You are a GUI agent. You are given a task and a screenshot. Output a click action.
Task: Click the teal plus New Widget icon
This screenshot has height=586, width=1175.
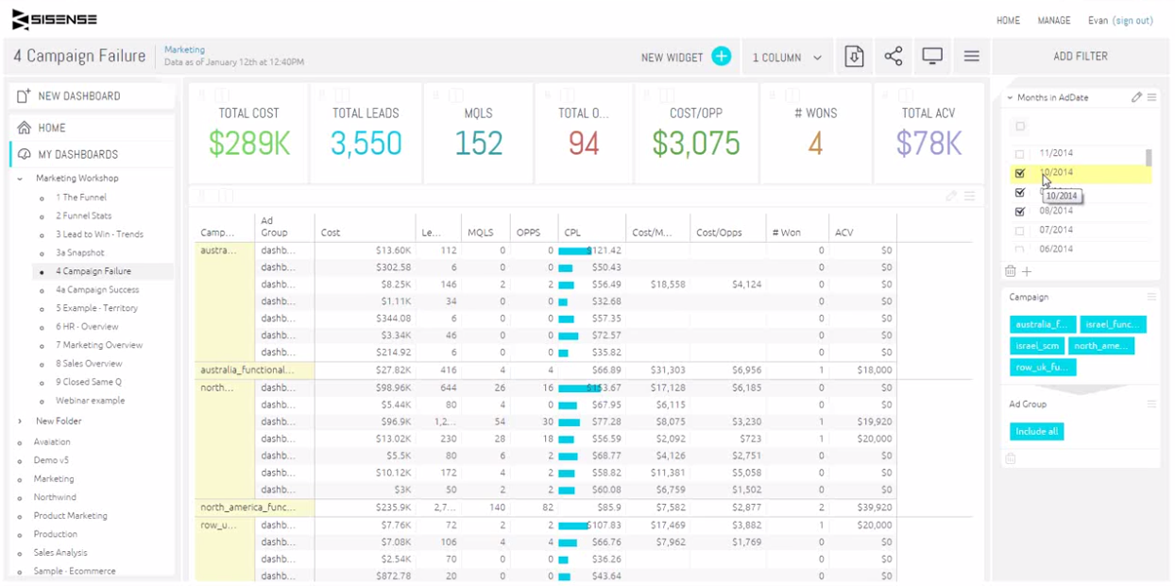coord(721,57)
